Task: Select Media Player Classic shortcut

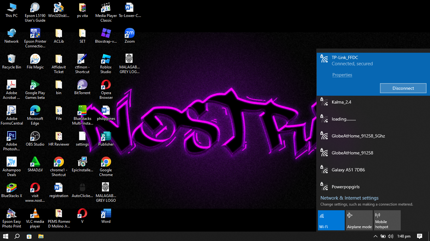Action: point(106,13)
